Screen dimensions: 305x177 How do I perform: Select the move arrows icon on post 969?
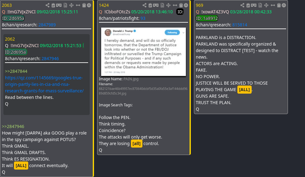click(266, 5)
